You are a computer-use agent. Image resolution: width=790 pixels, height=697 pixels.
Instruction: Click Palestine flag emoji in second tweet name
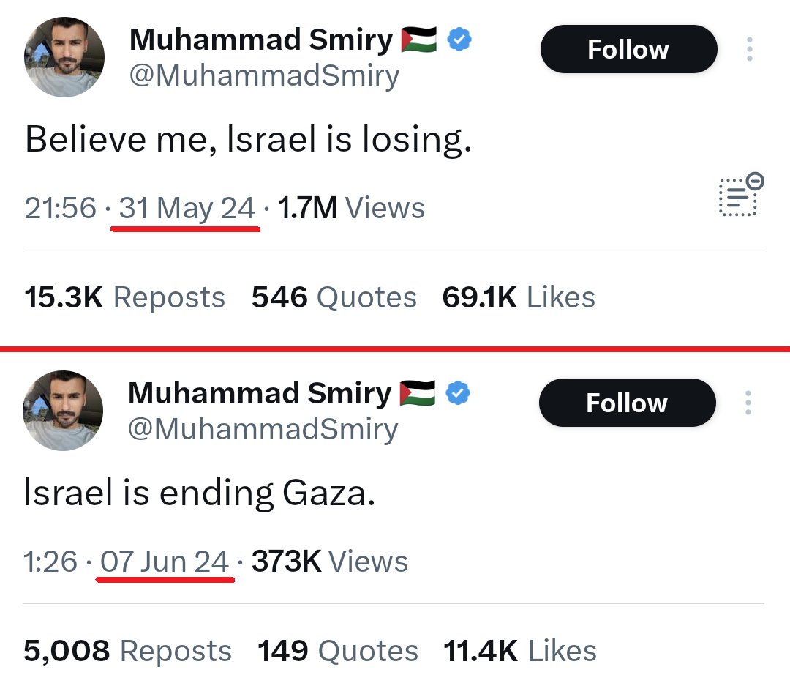(417, 393)
